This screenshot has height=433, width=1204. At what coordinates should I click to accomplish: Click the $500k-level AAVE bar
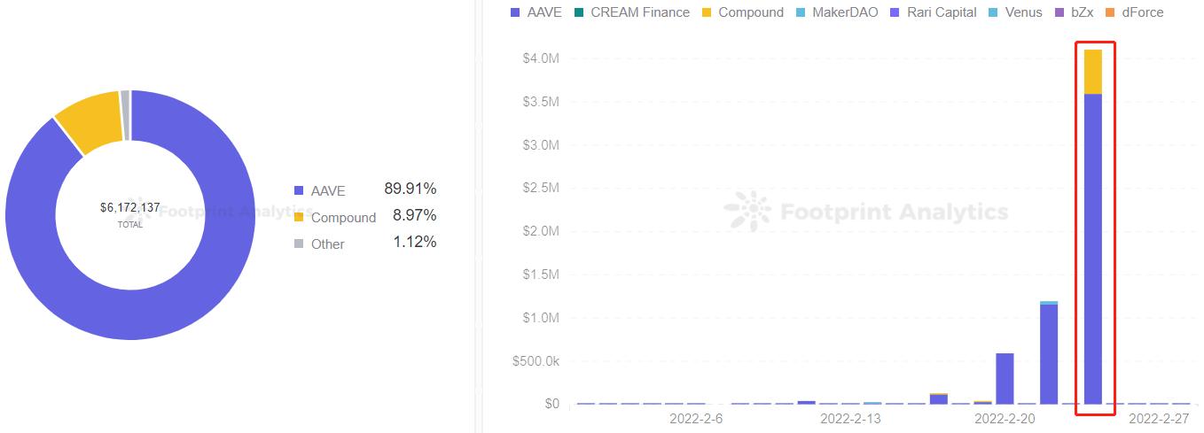(1005, 378)
